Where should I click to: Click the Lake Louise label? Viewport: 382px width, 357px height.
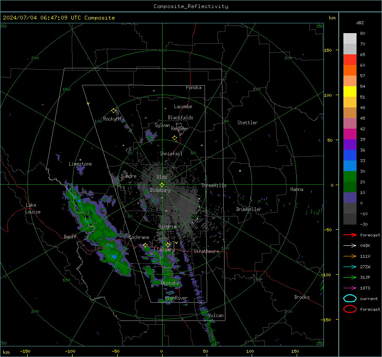click(x=33, y=208)
